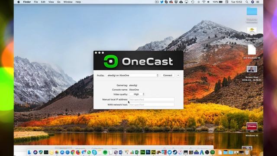This screenshot has width=277, height=156.
Task: Open the Apple menu
Action: point(19,2)
